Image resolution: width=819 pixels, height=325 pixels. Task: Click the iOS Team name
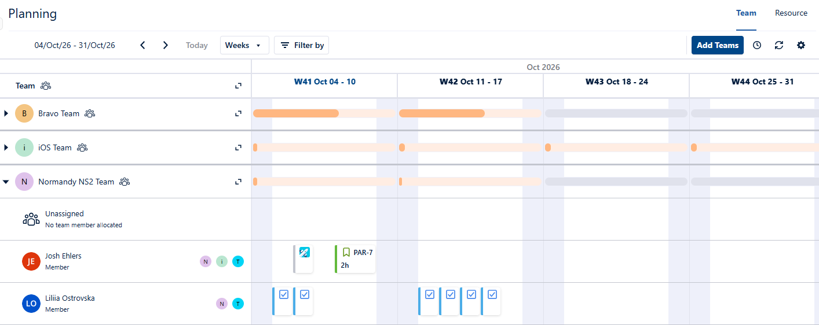pos(55,147)
